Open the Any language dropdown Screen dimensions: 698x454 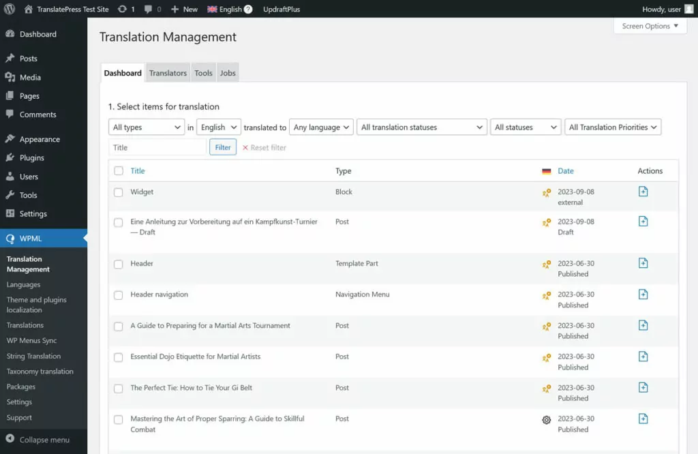[321, 127]
